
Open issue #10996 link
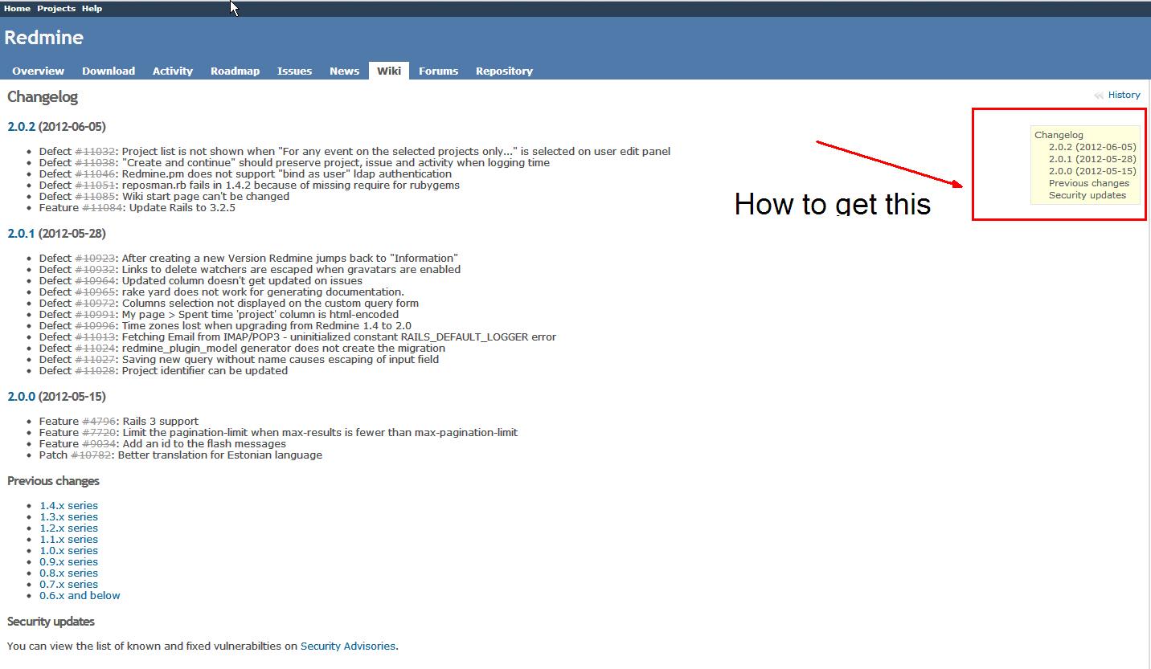click(x=96, y=325)
